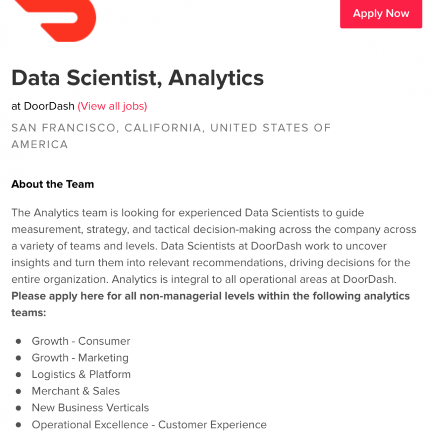This screenshot has height=431, width=431.
Task: Select the Merchant & Sales list item
Action: click(75, 391)
